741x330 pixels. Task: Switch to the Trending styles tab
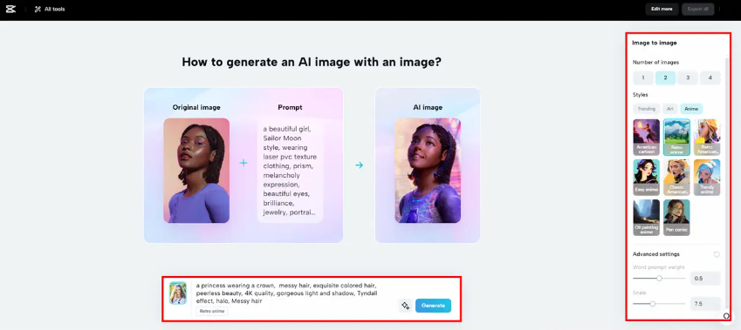[647, 109]
